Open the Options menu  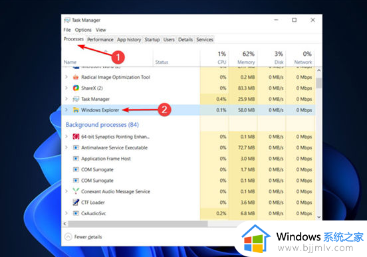83,30
